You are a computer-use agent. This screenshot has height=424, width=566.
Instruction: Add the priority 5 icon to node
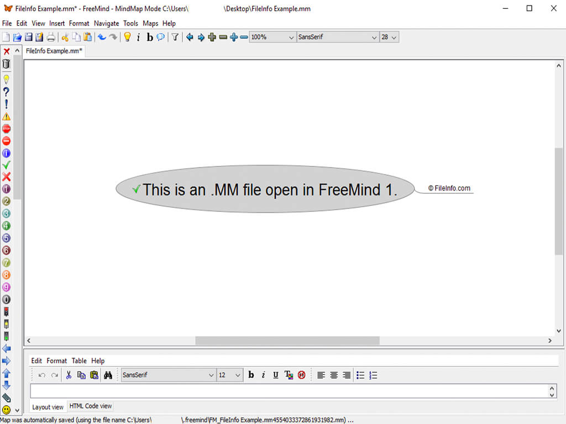point(6,238)
